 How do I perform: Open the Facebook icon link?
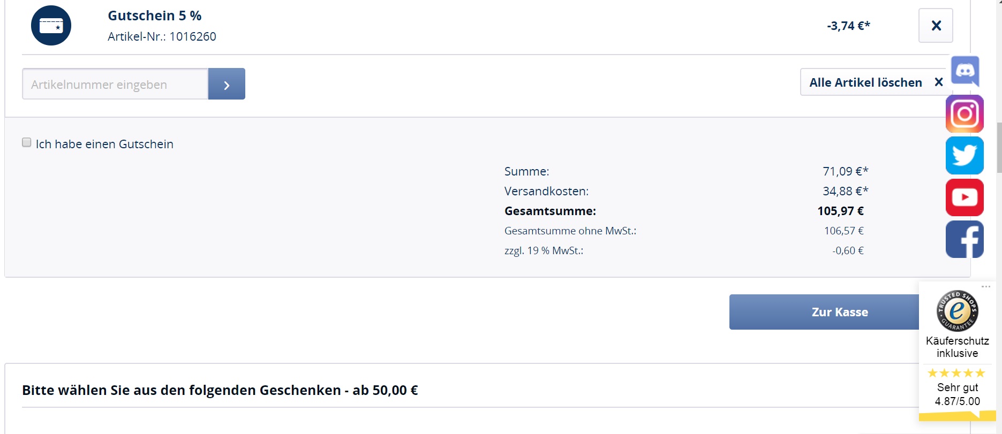965,239
